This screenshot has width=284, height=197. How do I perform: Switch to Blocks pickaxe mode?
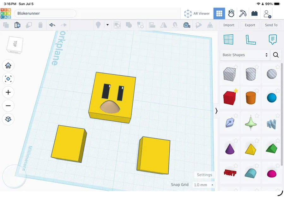coord(243,14)
